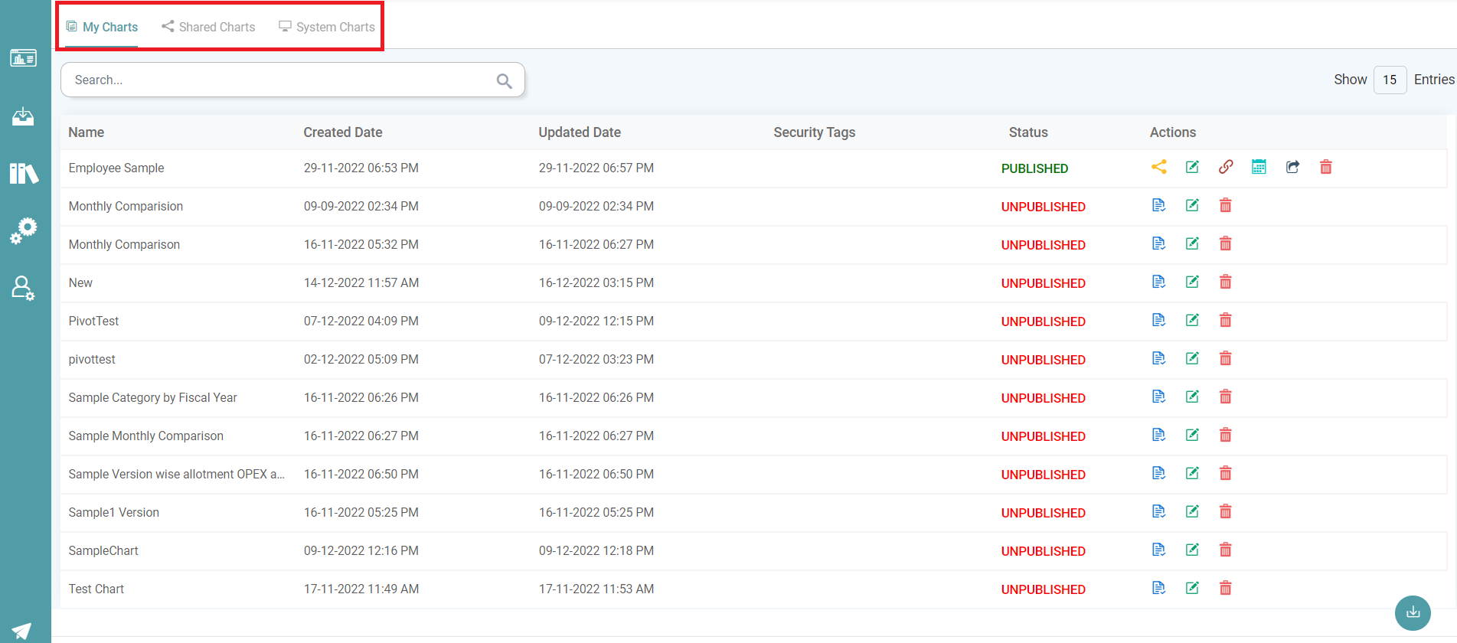Delete the Employee Sample chart
The image size is (1457, 643).
(x=1325, y=167)
